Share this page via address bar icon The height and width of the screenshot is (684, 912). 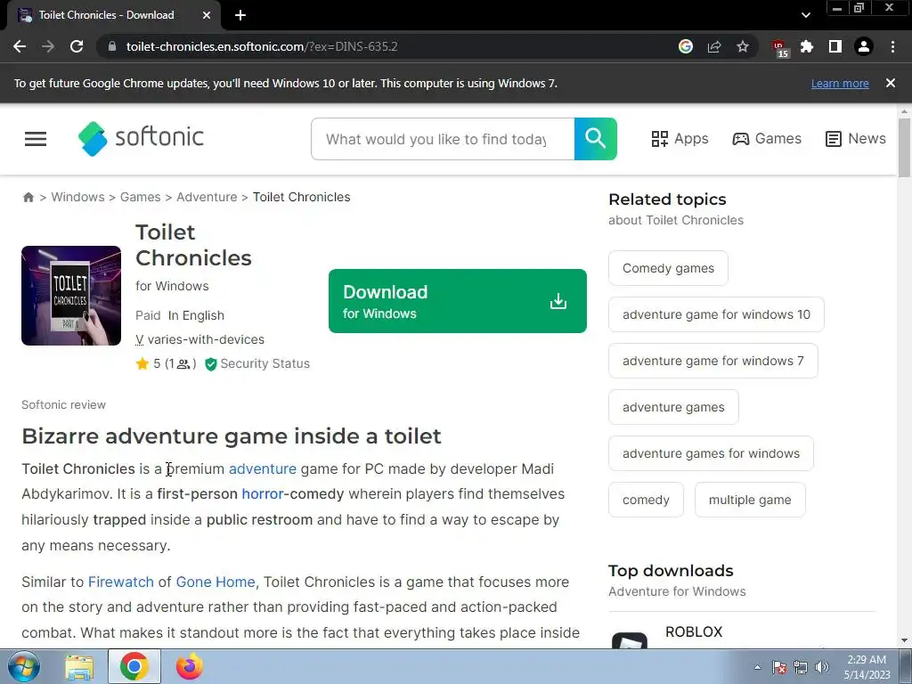coord(714,46)
